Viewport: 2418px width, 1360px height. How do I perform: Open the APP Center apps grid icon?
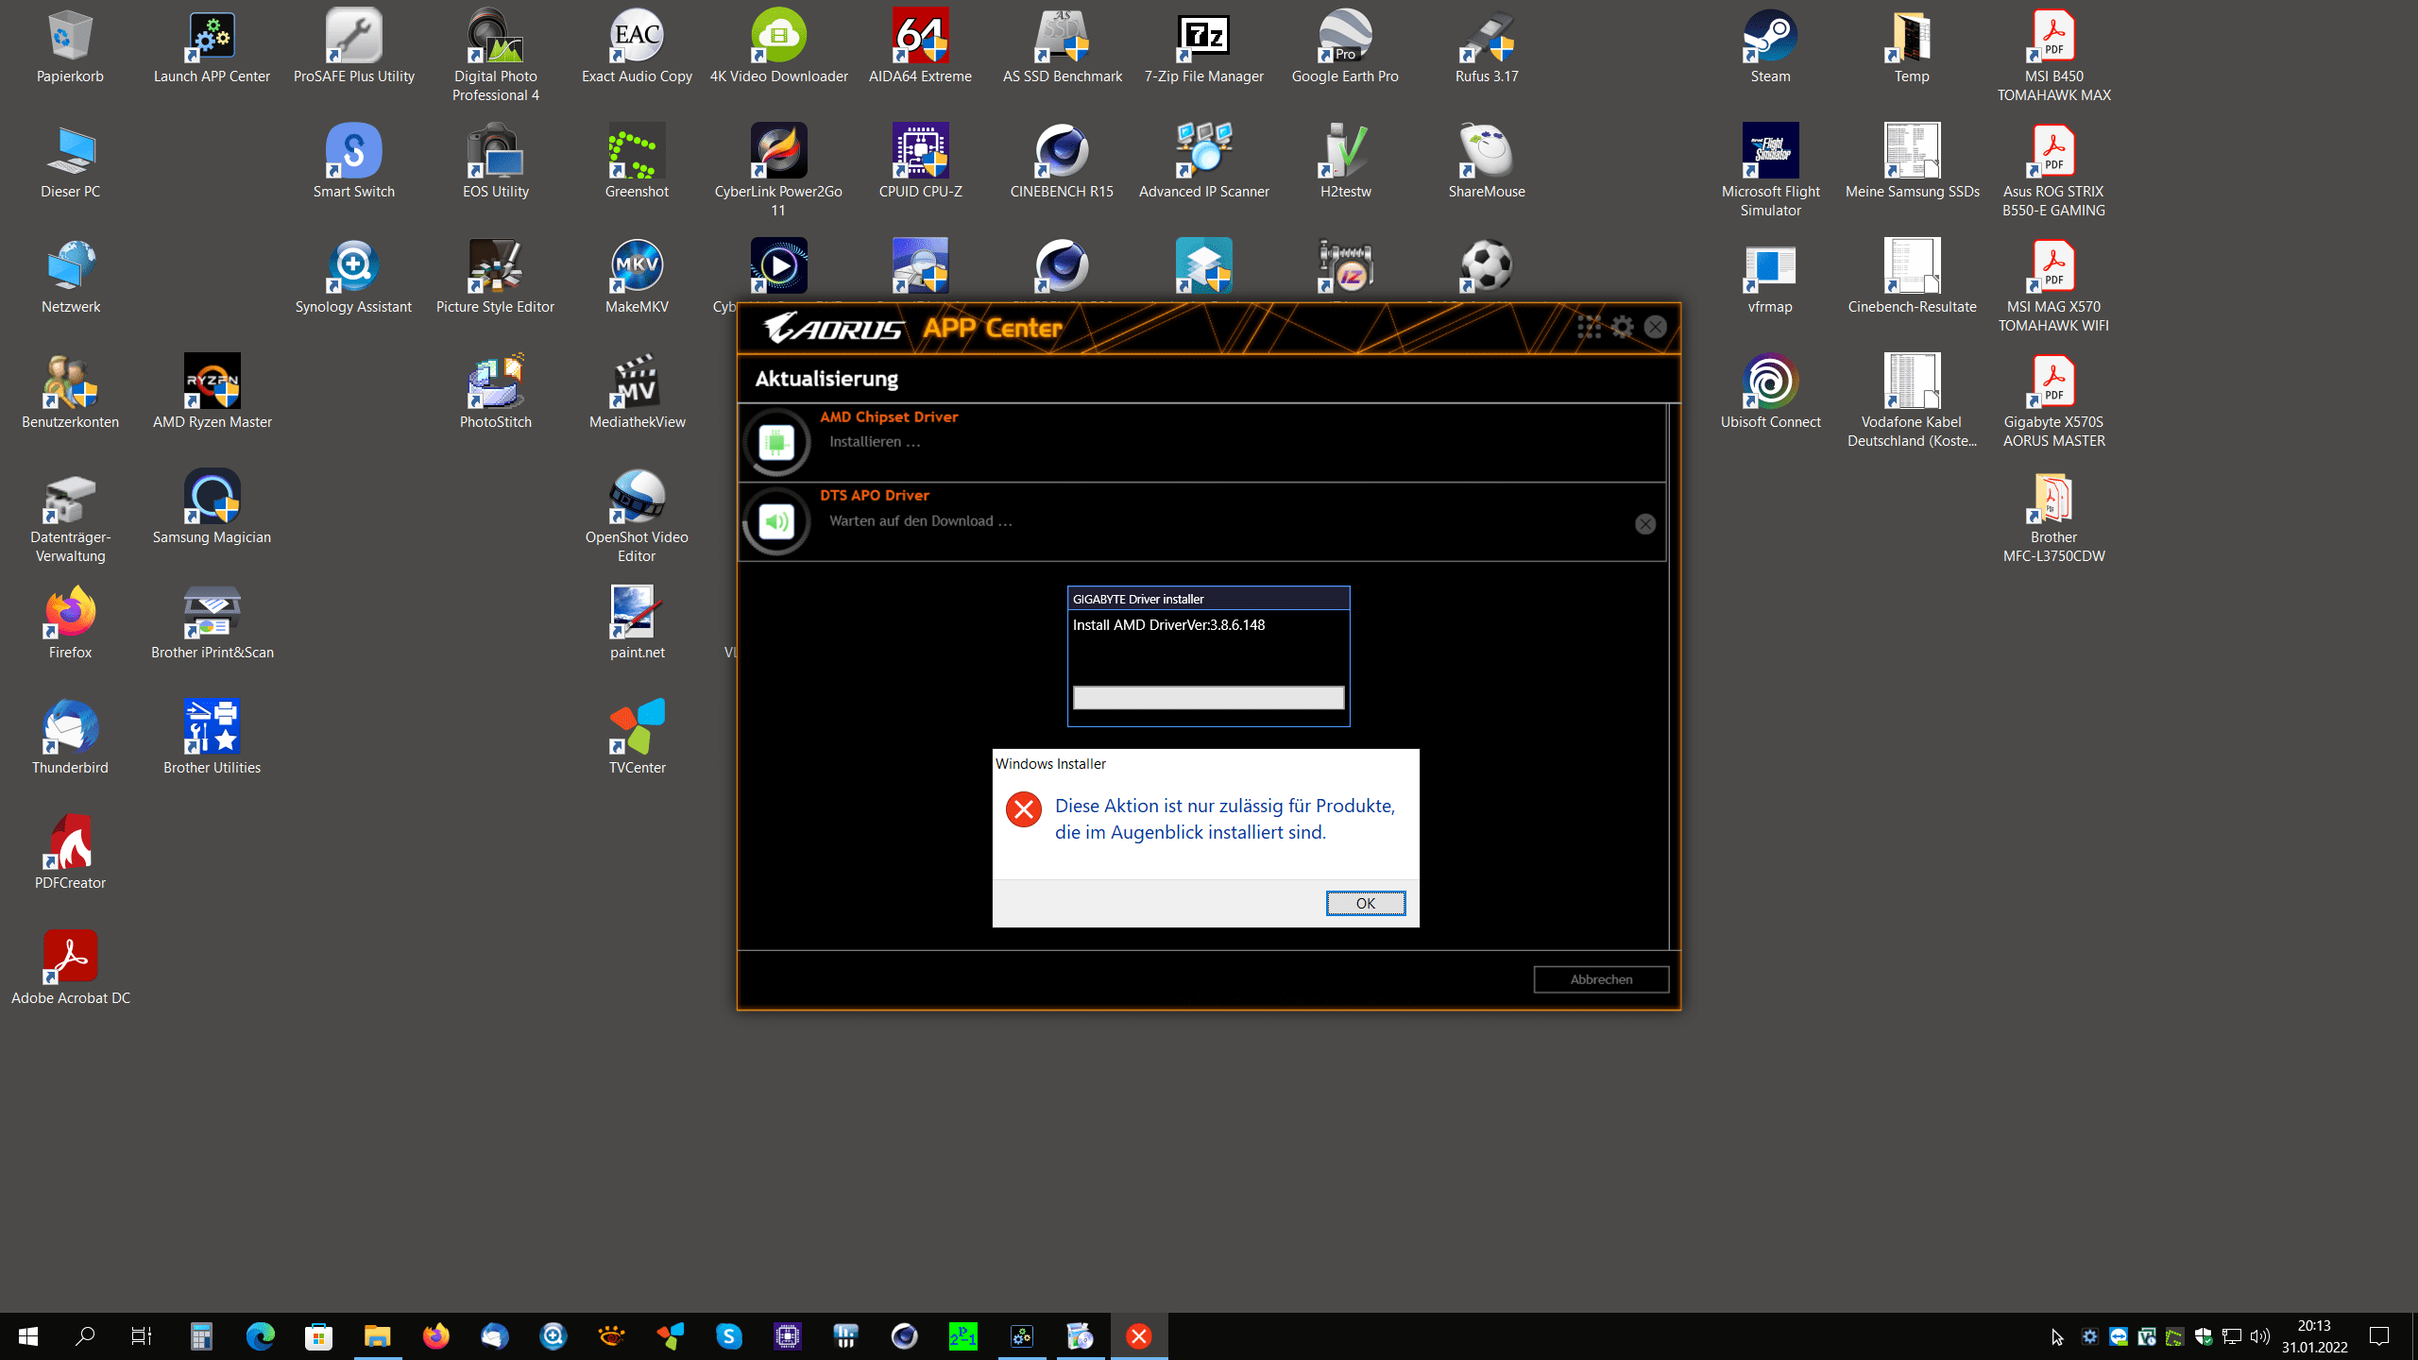pyautogui.click(x=1589, y=327)
